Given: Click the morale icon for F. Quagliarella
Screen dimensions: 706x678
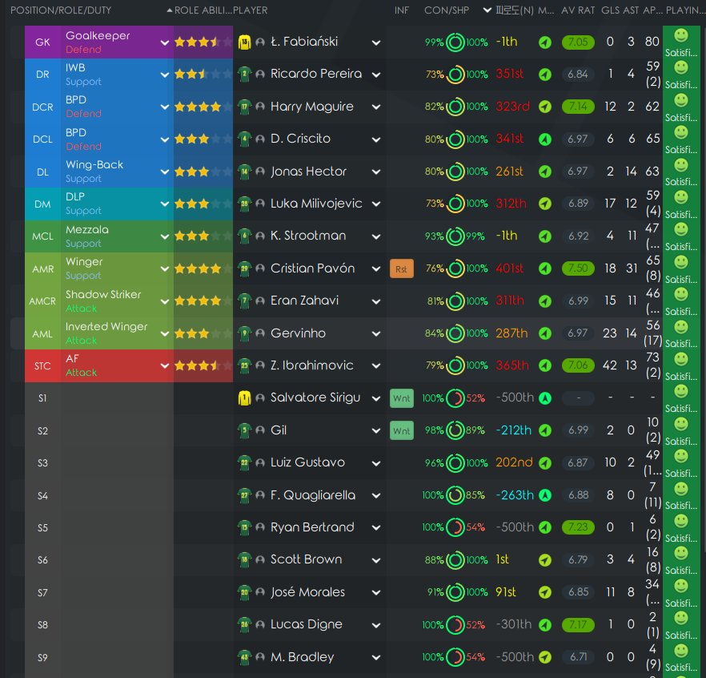Looking at the screenshot, I should pos(545,495).
